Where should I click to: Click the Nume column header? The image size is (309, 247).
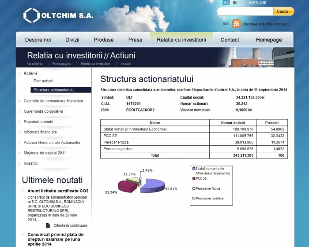coord(155,122)
